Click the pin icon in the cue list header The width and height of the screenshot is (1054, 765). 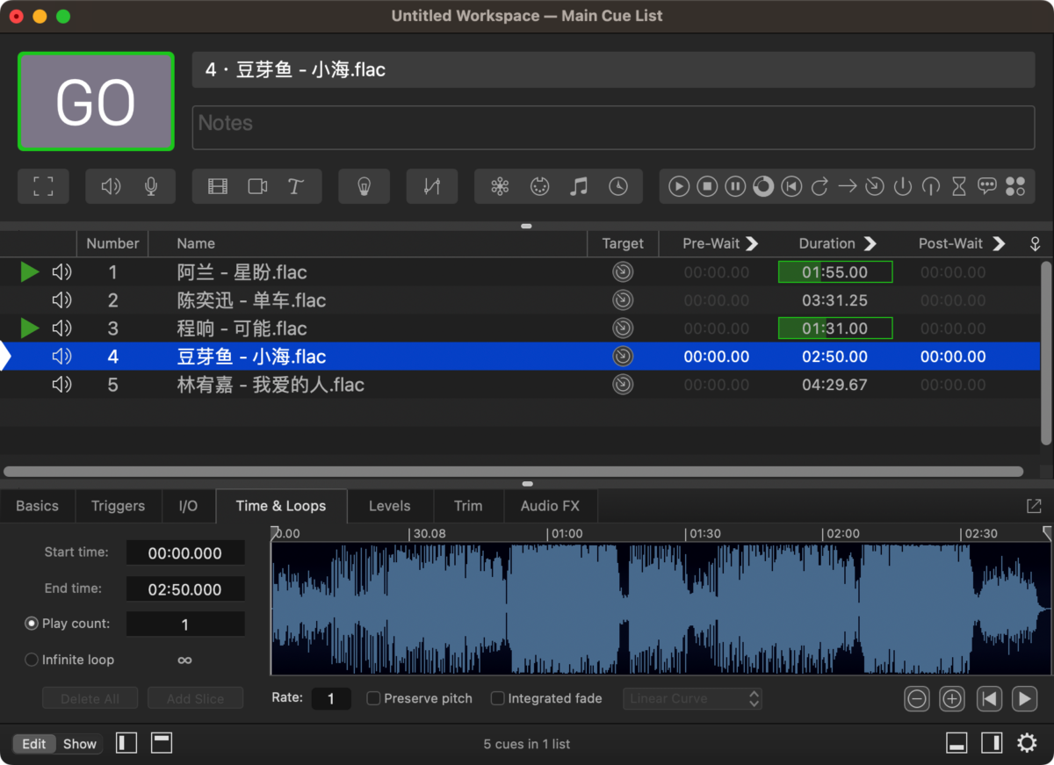[x=1035, y=244]
